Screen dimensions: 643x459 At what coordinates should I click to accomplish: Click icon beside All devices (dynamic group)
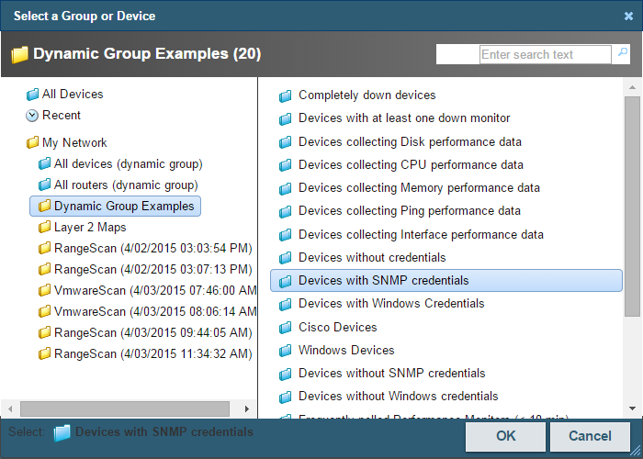(44, 164)
